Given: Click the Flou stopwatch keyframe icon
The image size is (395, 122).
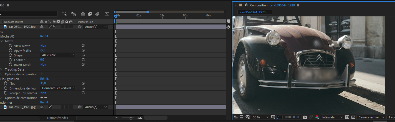Looking at the screenshot, I should 6,84.
